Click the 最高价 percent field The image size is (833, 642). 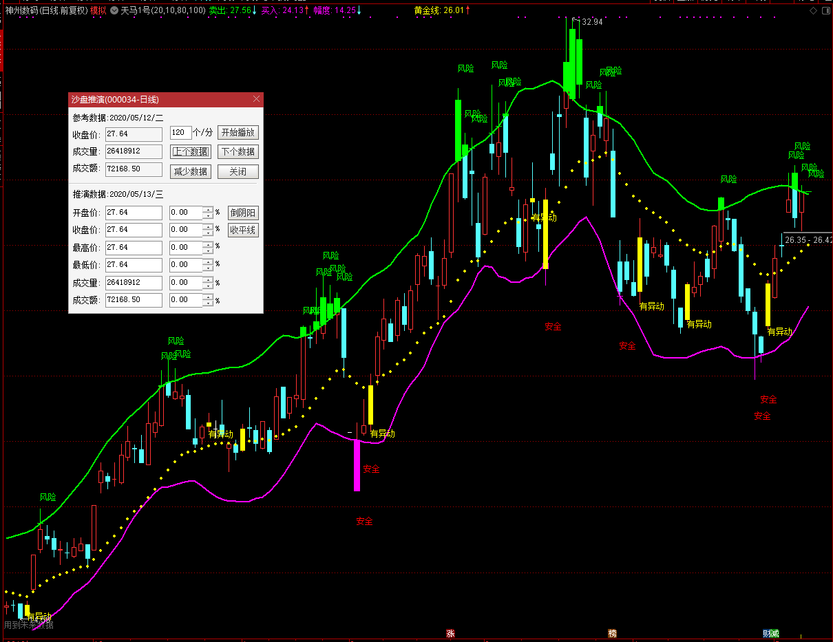[186, 247]
